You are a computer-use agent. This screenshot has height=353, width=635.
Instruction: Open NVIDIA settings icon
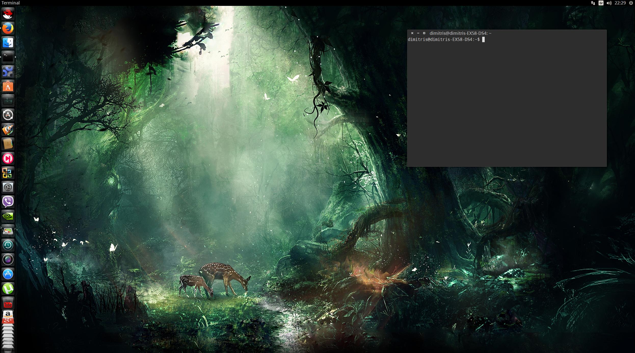[x=8, y=216]
